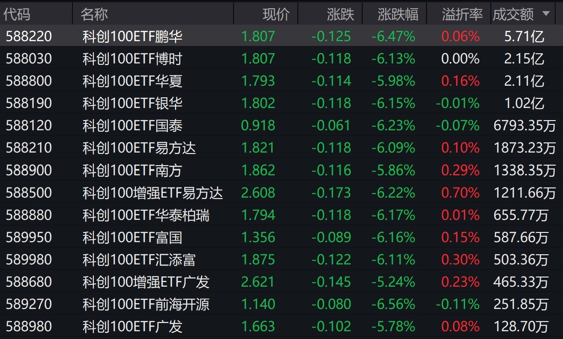Image resolution: width=563 pixels, height=339 pixels.
Task: Click the 涨跌 column header
Action: tap(341, 15)
